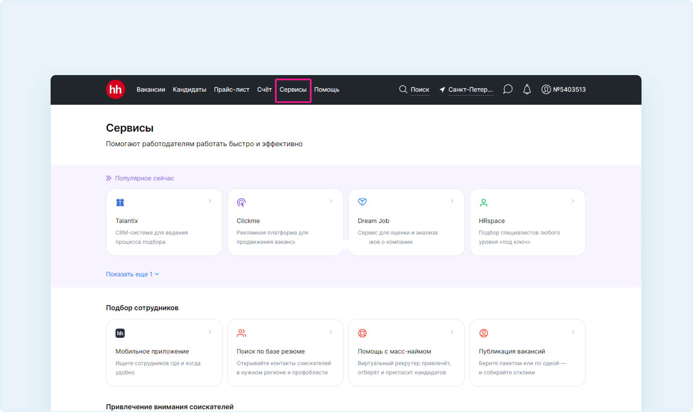Open Мобильное приложение service title

[x=152, y=351]
